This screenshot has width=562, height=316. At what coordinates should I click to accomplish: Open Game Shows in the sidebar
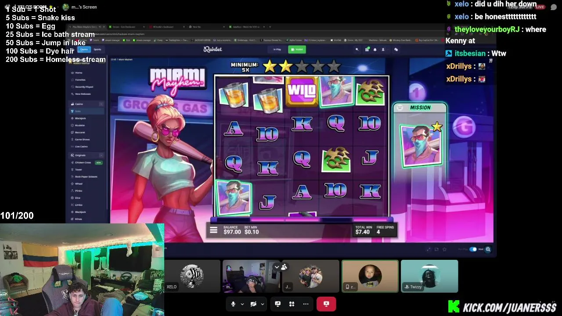[82, 139]
